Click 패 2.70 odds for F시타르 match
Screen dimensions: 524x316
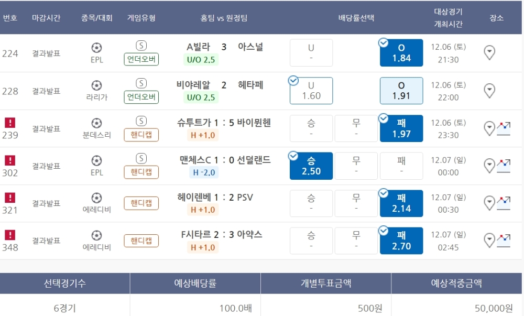(x=401, y=241)
